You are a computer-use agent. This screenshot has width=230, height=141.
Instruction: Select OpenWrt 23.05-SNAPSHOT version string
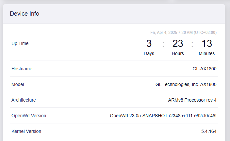pyautogui.click(x=163, y=116)
